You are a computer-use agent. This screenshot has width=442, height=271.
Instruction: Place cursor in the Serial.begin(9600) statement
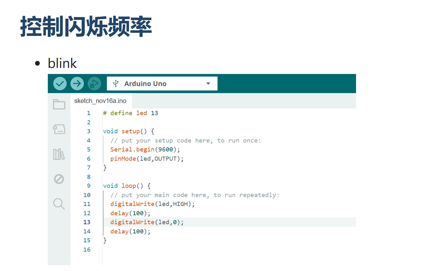click(145, 149)
